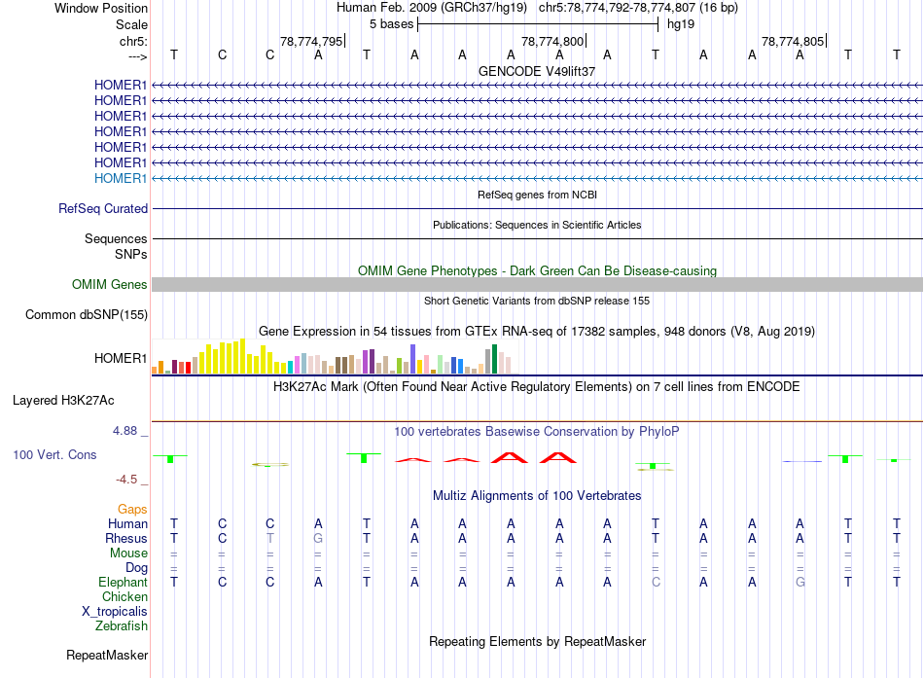Click the RepeatMasker track label
Screen dimensions: 924x678
(x=107, y=655)
